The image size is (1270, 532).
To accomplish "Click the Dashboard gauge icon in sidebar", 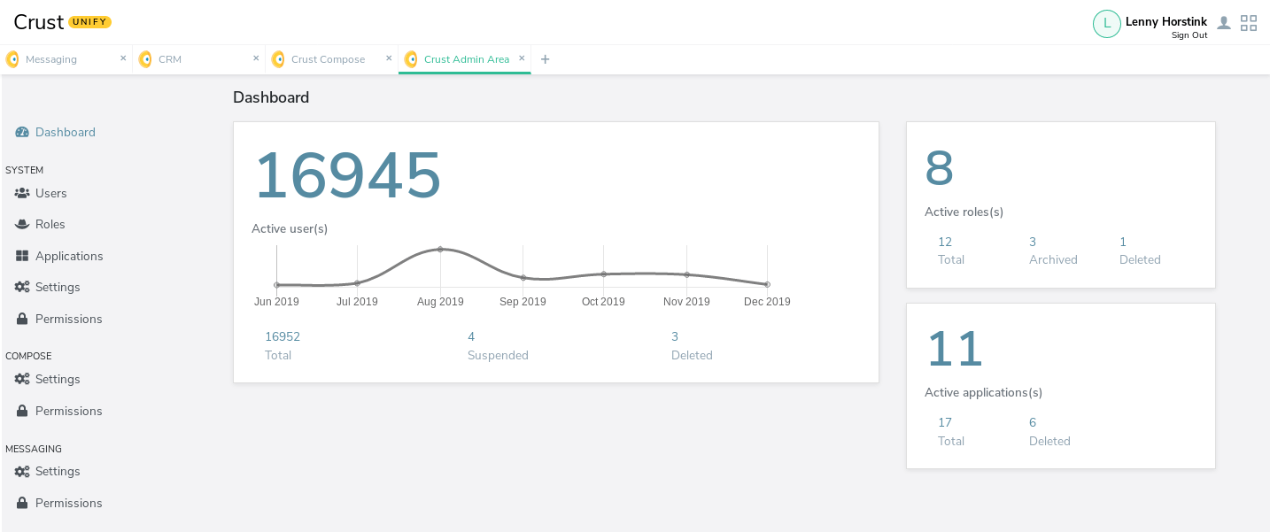I will pos(22,132).
